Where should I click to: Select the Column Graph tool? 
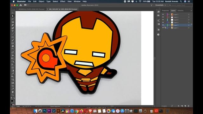tap(13, 83)
